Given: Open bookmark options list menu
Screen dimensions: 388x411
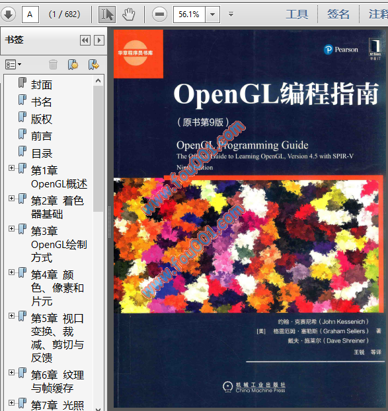Looking at the screenshot, I should coord(13,65).
